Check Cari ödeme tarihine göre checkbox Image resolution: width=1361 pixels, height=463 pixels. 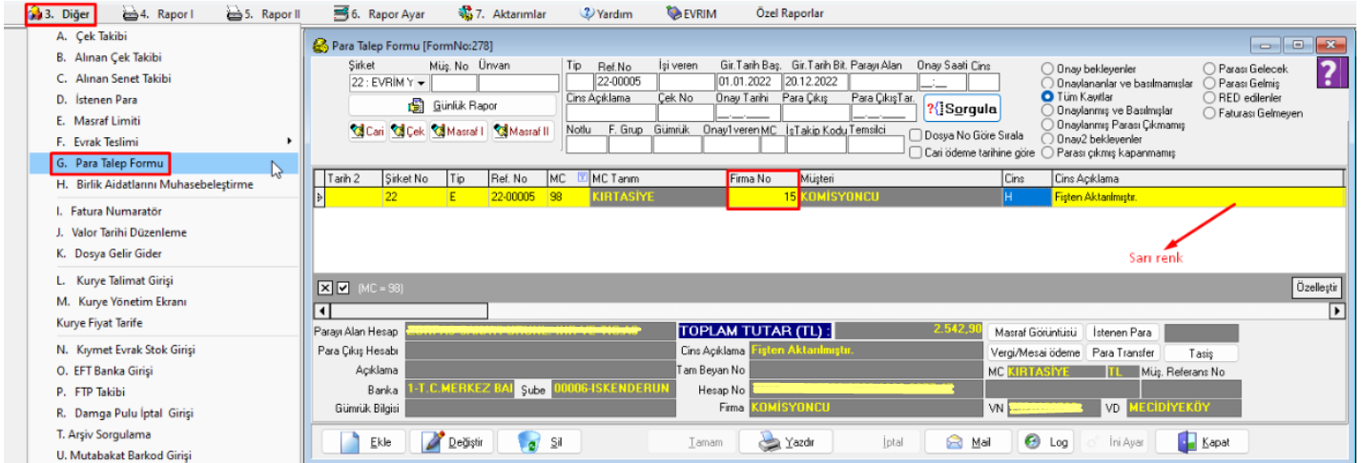pyautogui.click(x=916, y=152)
